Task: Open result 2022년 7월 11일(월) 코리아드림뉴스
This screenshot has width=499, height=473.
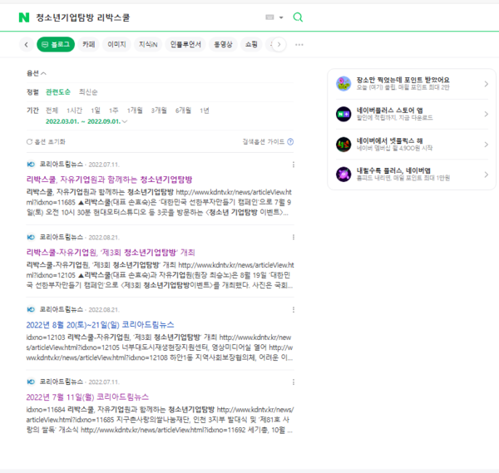Action: pos(87,397)
